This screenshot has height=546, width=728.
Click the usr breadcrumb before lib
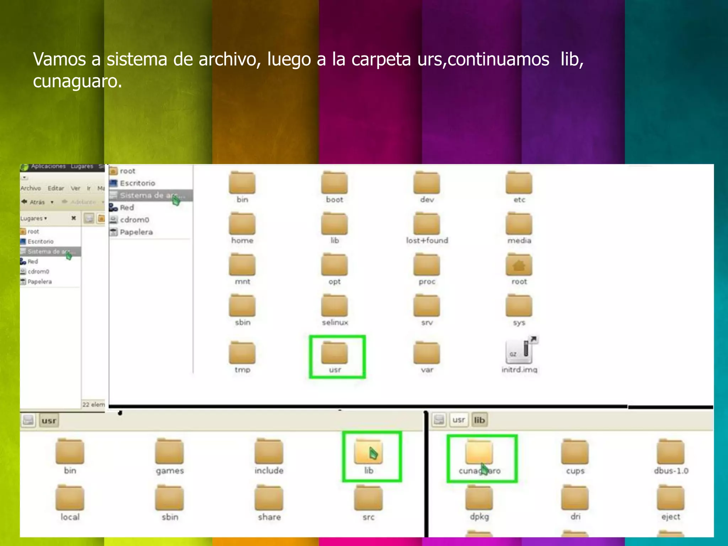(x=459, y=420)
